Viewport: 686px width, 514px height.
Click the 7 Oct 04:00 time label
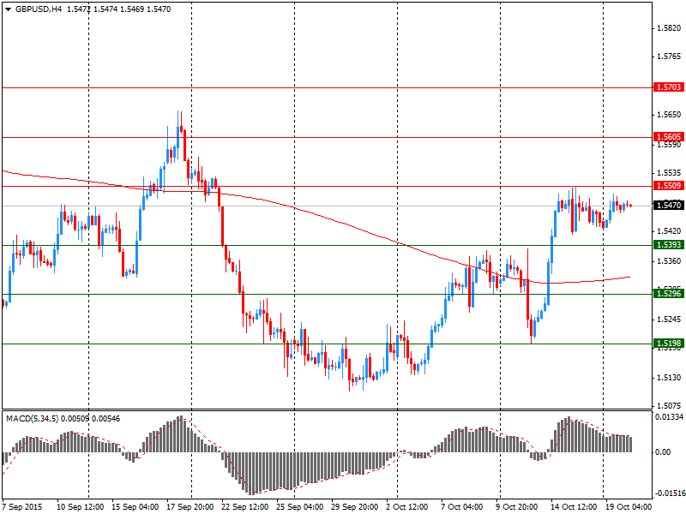462,507
